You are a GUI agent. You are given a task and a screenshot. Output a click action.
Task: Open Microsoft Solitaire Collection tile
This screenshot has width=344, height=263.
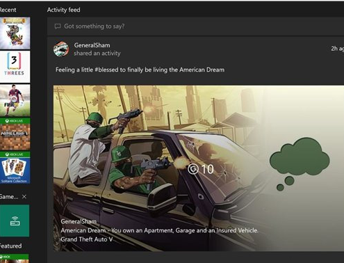(x=15, y=168)
